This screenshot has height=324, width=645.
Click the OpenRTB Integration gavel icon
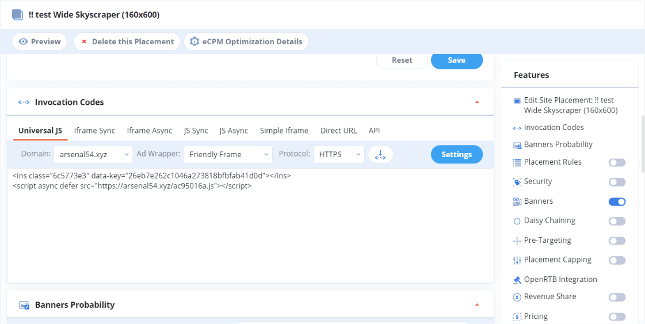[x=517, y=280]
